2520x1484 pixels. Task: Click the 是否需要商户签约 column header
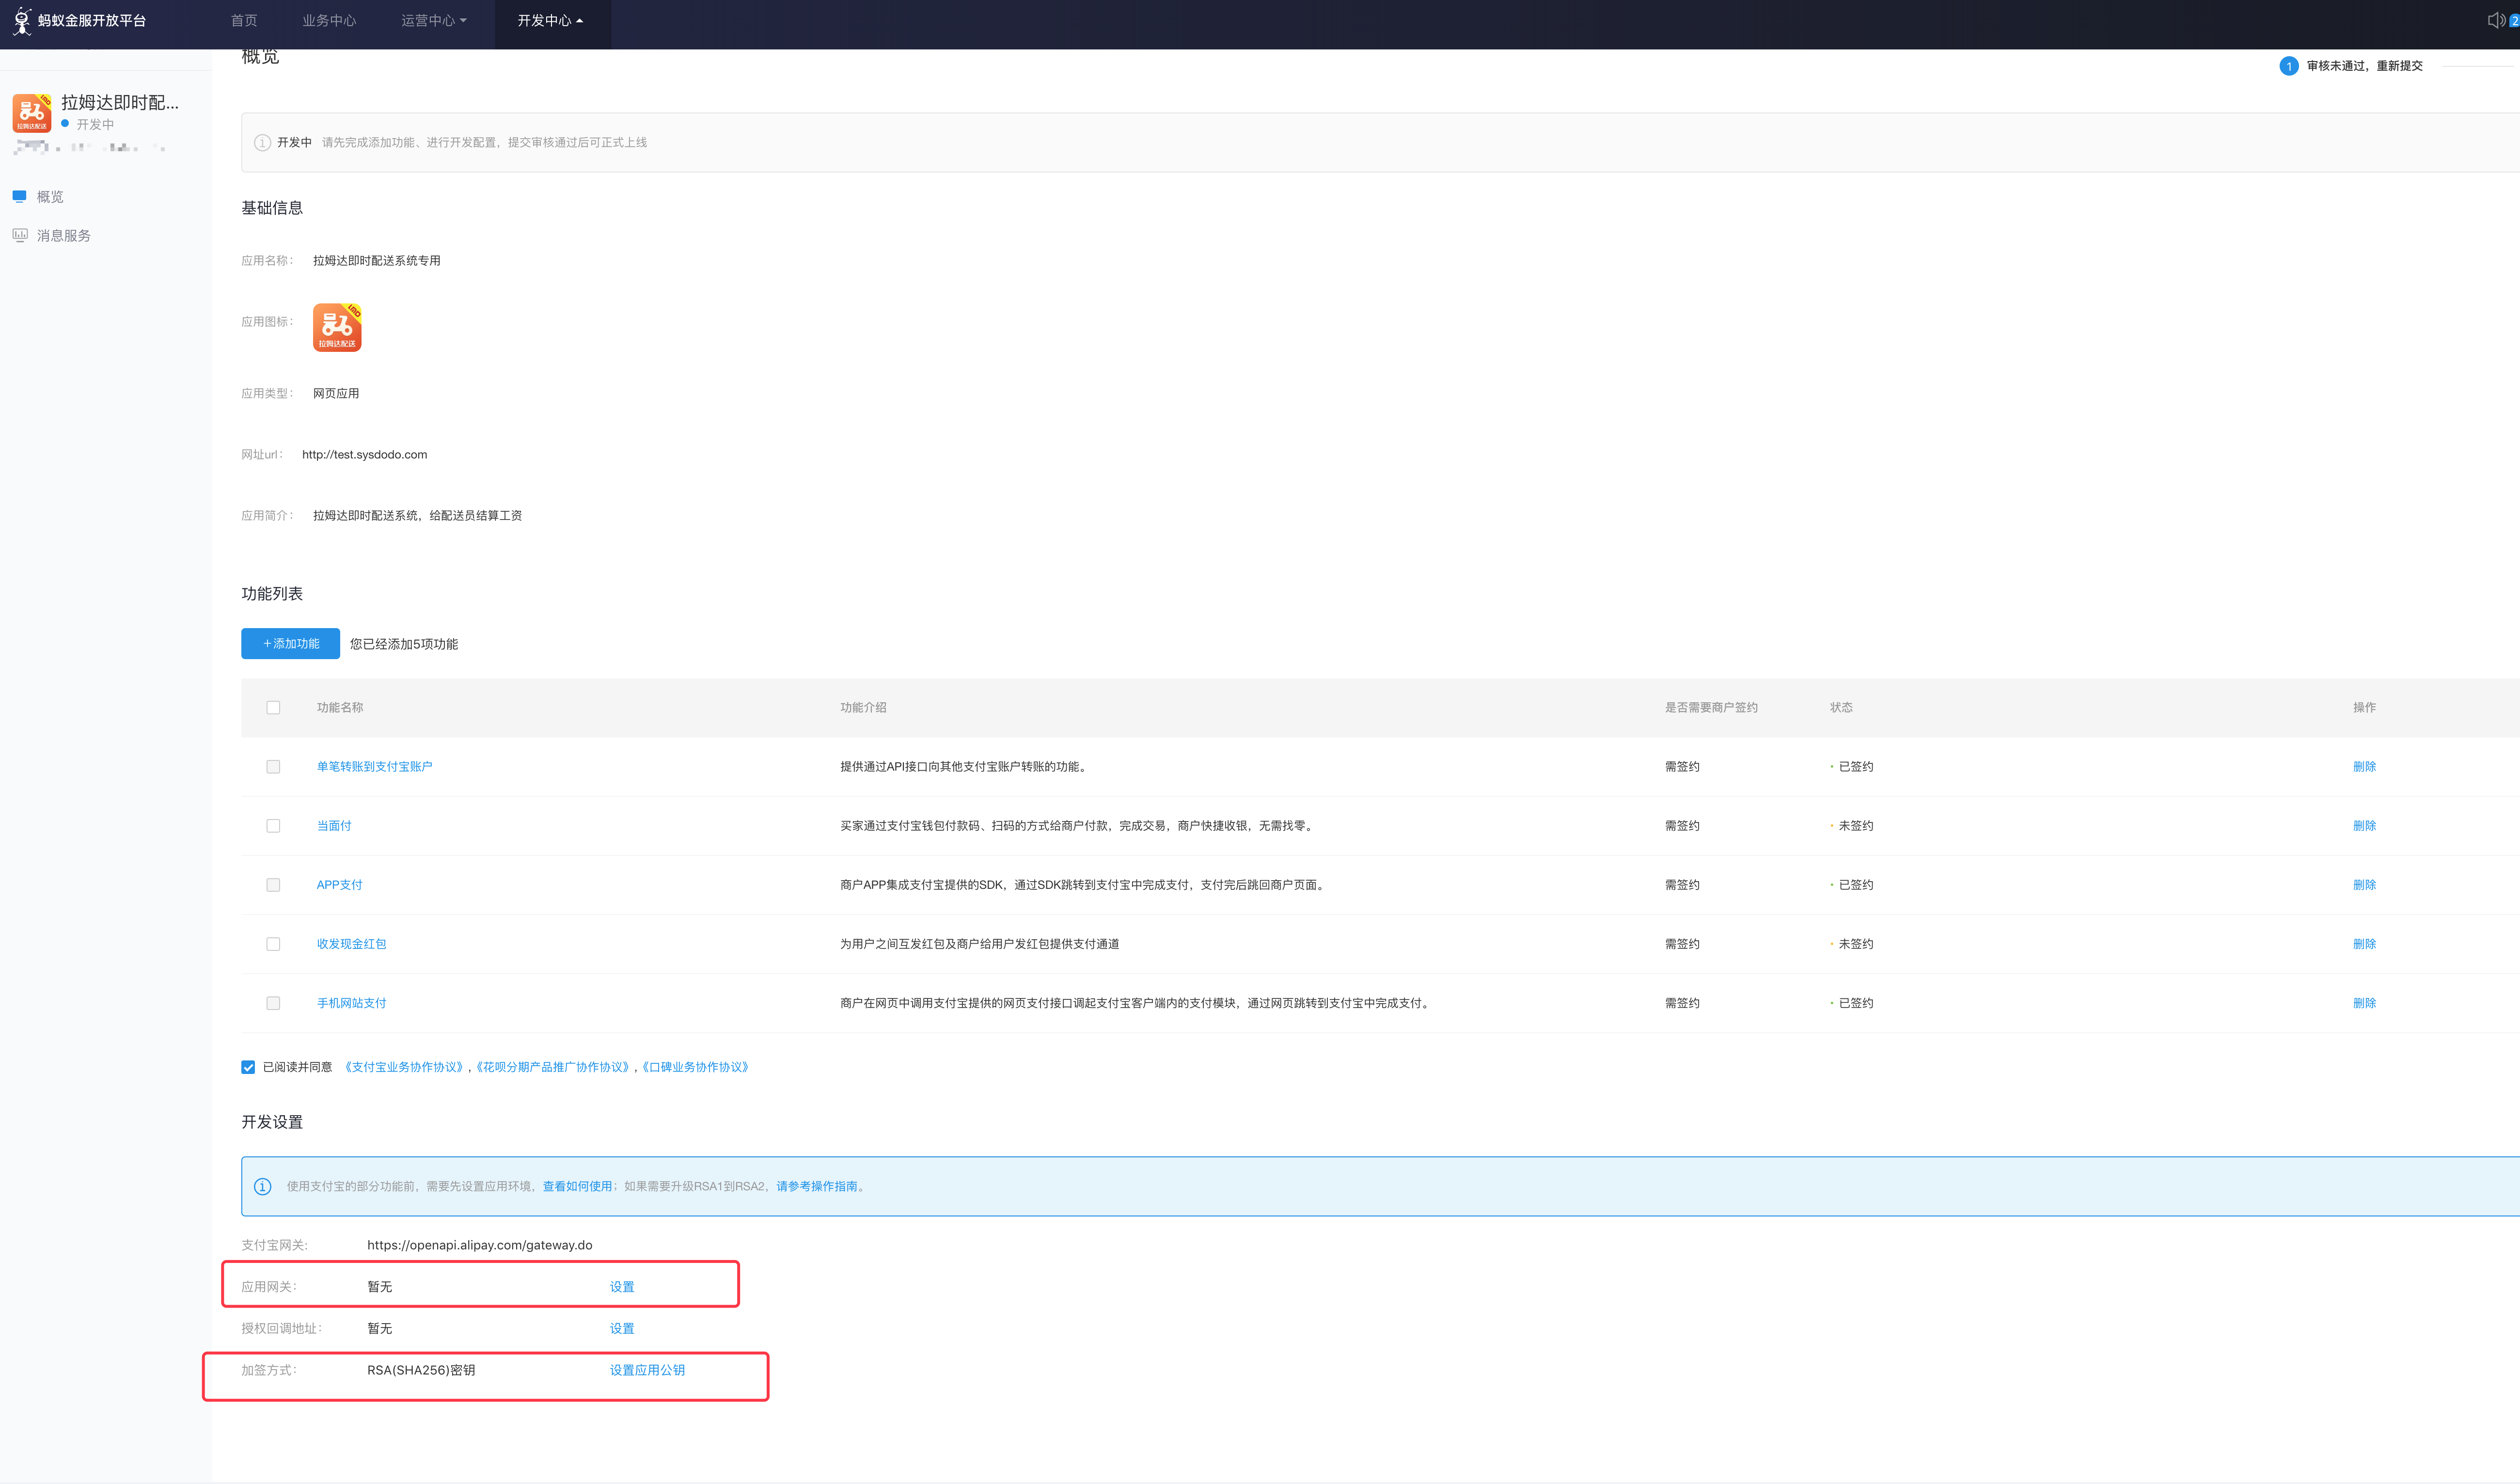pyautogui.click(x=1711, y=707)
